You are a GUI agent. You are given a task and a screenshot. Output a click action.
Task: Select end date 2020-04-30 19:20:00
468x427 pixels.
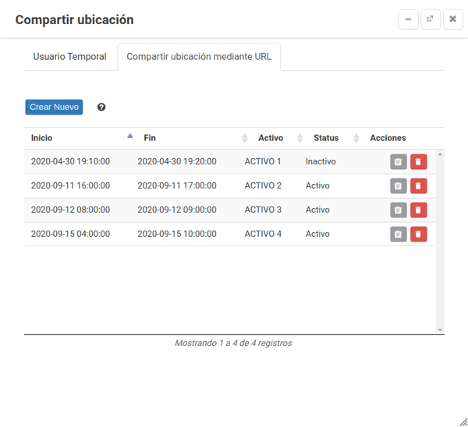pos(177,161)
